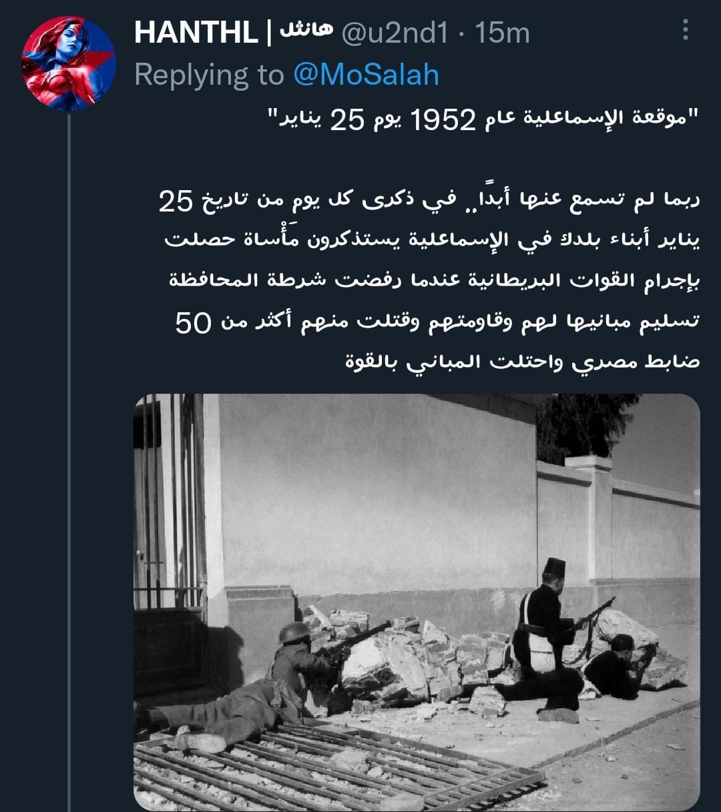Screen dimensions: 721x812
Task: Click the number 50 in the tweet text
Action: [193, 323]
